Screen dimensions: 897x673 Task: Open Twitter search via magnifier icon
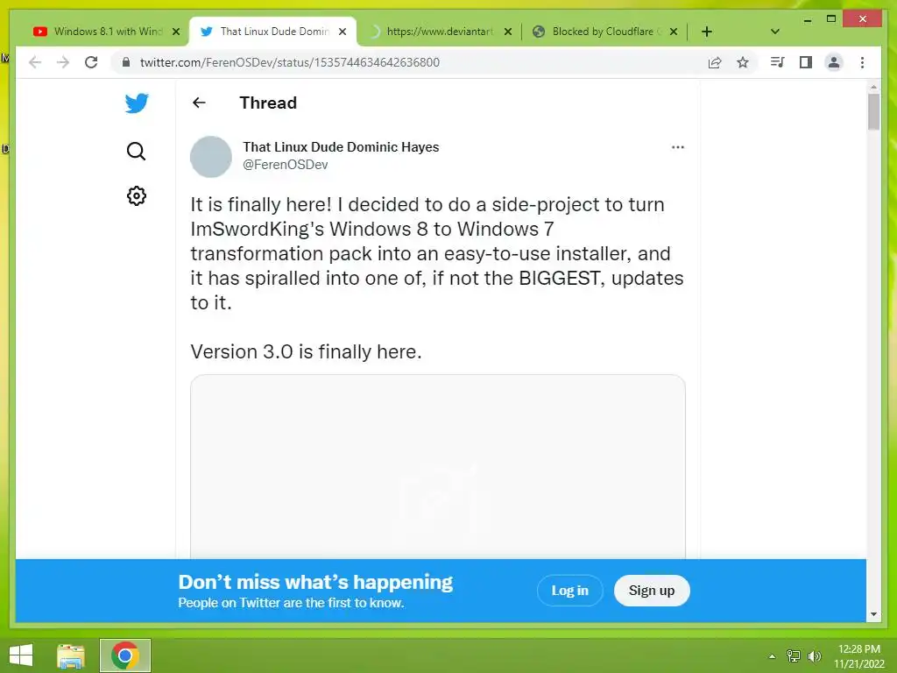tap(136, 151)
